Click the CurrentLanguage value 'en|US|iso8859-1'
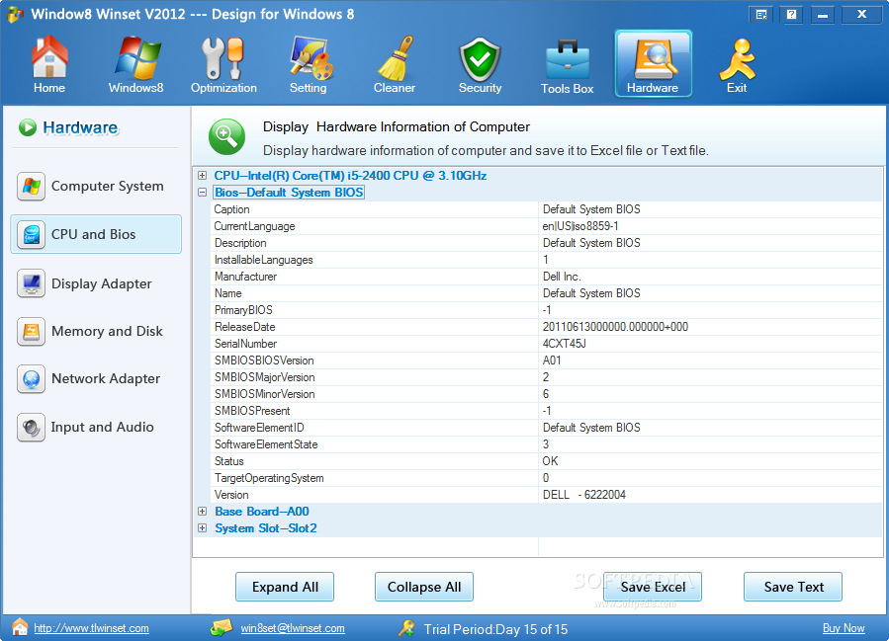 click(580, 226)
